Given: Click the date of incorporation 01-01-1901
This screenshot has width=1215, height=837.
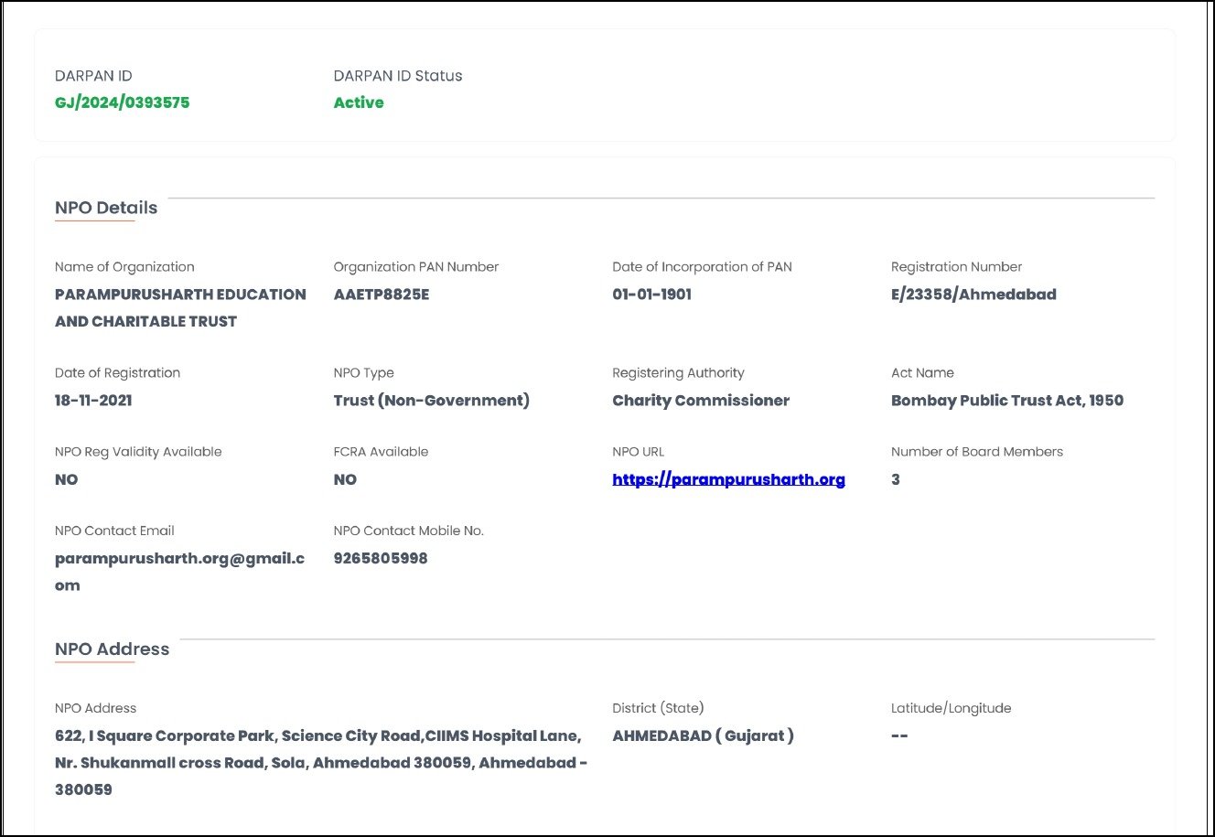Looking at the screenshot, I should [x=652, y=295].
